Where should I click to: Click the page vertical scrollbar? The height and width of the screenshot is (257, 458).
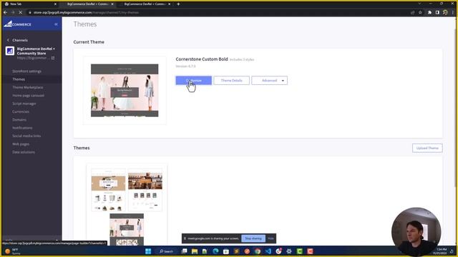tap(456, 108)
